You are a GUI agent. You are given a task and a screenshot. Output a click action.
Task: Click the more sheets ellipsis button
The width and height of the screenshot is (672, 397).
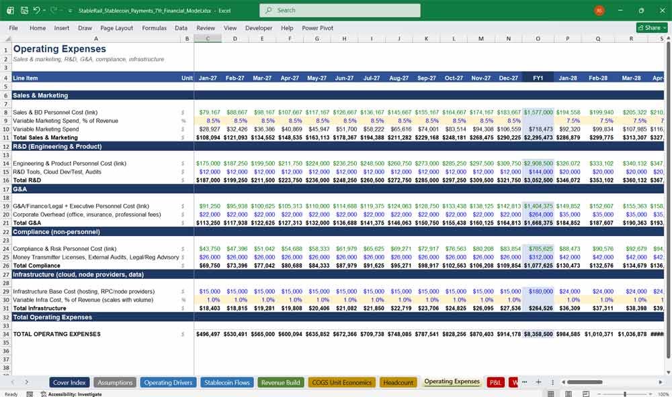[x=524, y=382]
